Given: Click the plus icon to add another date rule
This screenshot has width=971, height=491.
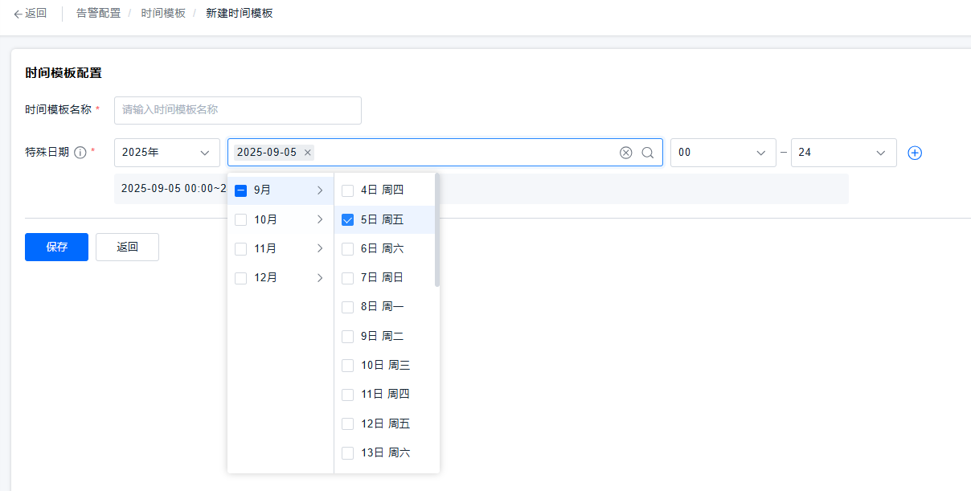Looking at the screenshot, I should (915, 152).
